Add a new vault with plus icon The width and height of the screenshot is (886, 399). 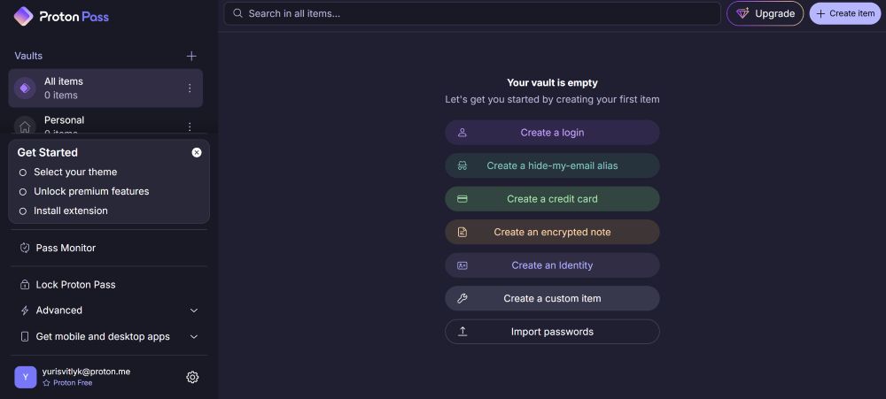tap(191, 56)
